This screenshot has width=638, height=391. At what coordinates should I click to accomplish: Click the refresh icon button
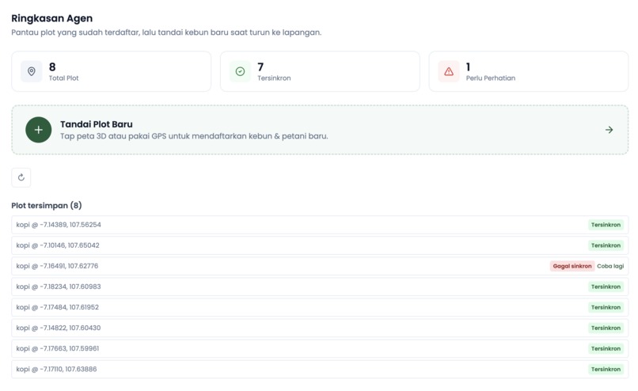tap(21, 177)
